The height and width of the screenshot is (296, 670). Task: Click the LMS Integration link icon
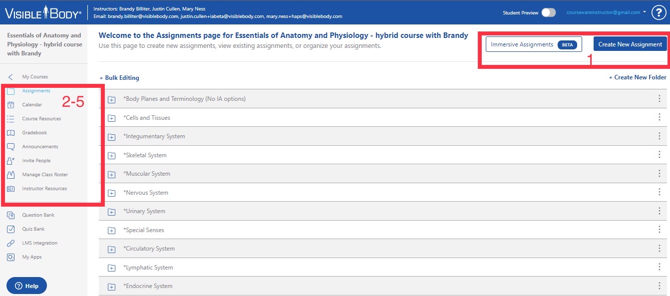point(11,243)
